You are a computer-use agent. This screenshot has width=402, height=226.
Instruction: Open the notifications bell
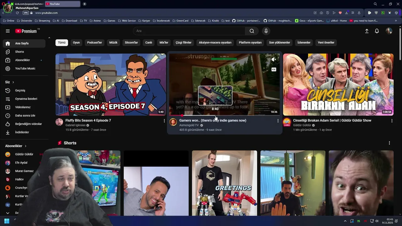click(377, 31)
